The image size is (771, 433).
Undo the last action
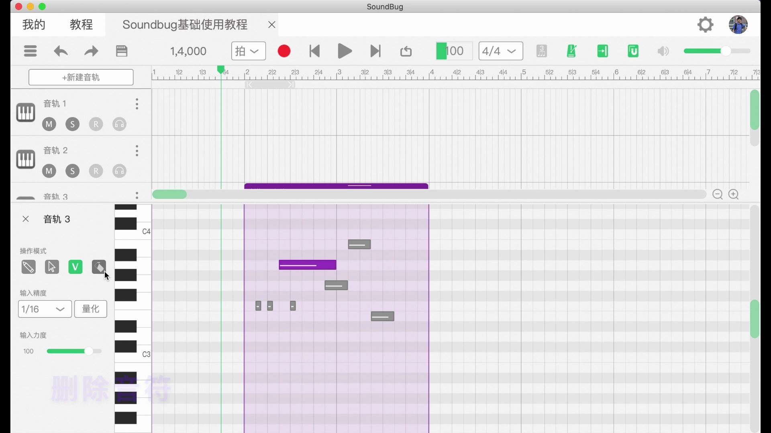[61, 51]
